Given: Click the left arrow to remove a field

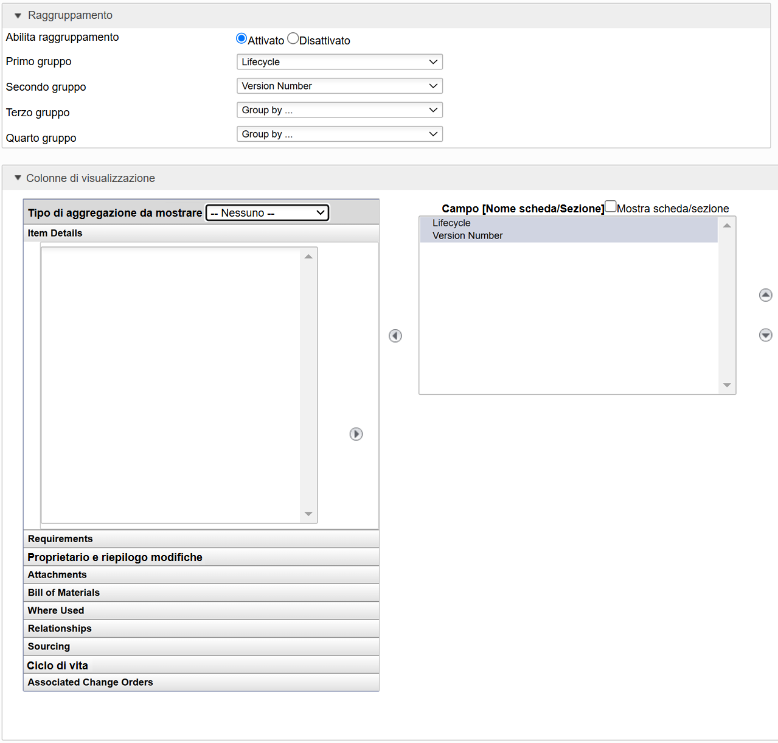Looking at the screenshot, I should coord(395,335).
